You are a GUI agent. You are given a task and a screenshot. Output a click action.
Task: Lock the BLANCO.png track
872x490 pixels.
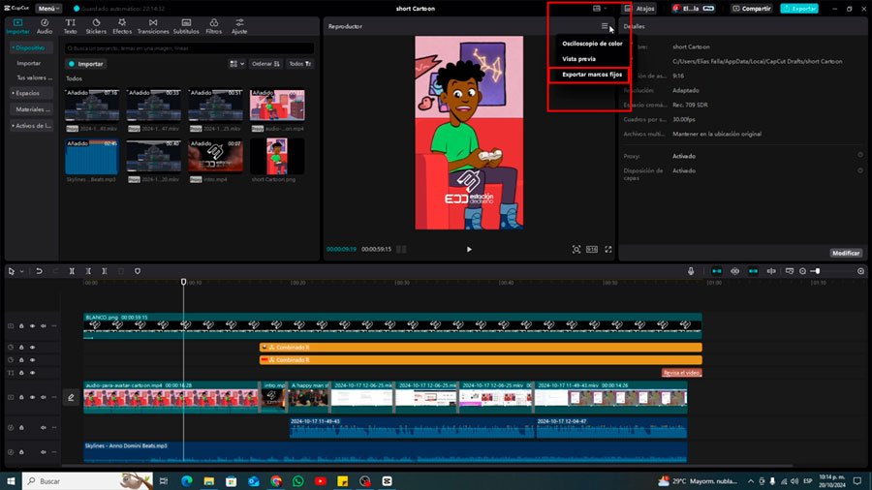pos(21,326)
